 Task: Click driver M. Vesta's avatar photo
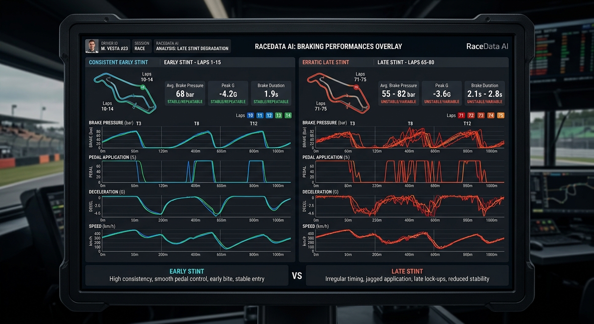pyautogui.click(x=92, y=46)
